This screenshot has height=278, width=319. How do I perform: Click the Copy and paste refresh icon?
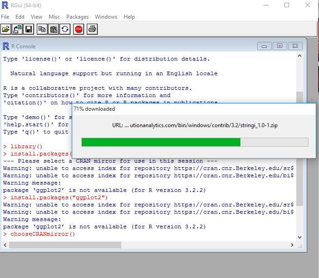pos(65,29)
